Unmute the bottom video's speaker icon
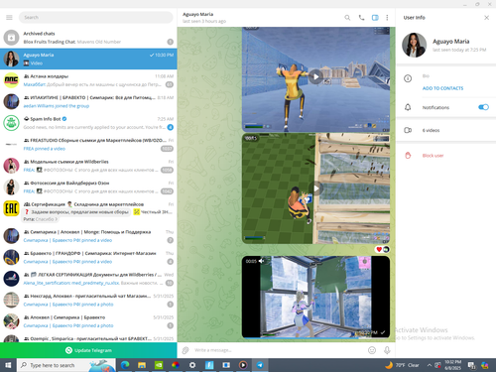This screenshot has height=372, width=496. click(x=262, y=261)
